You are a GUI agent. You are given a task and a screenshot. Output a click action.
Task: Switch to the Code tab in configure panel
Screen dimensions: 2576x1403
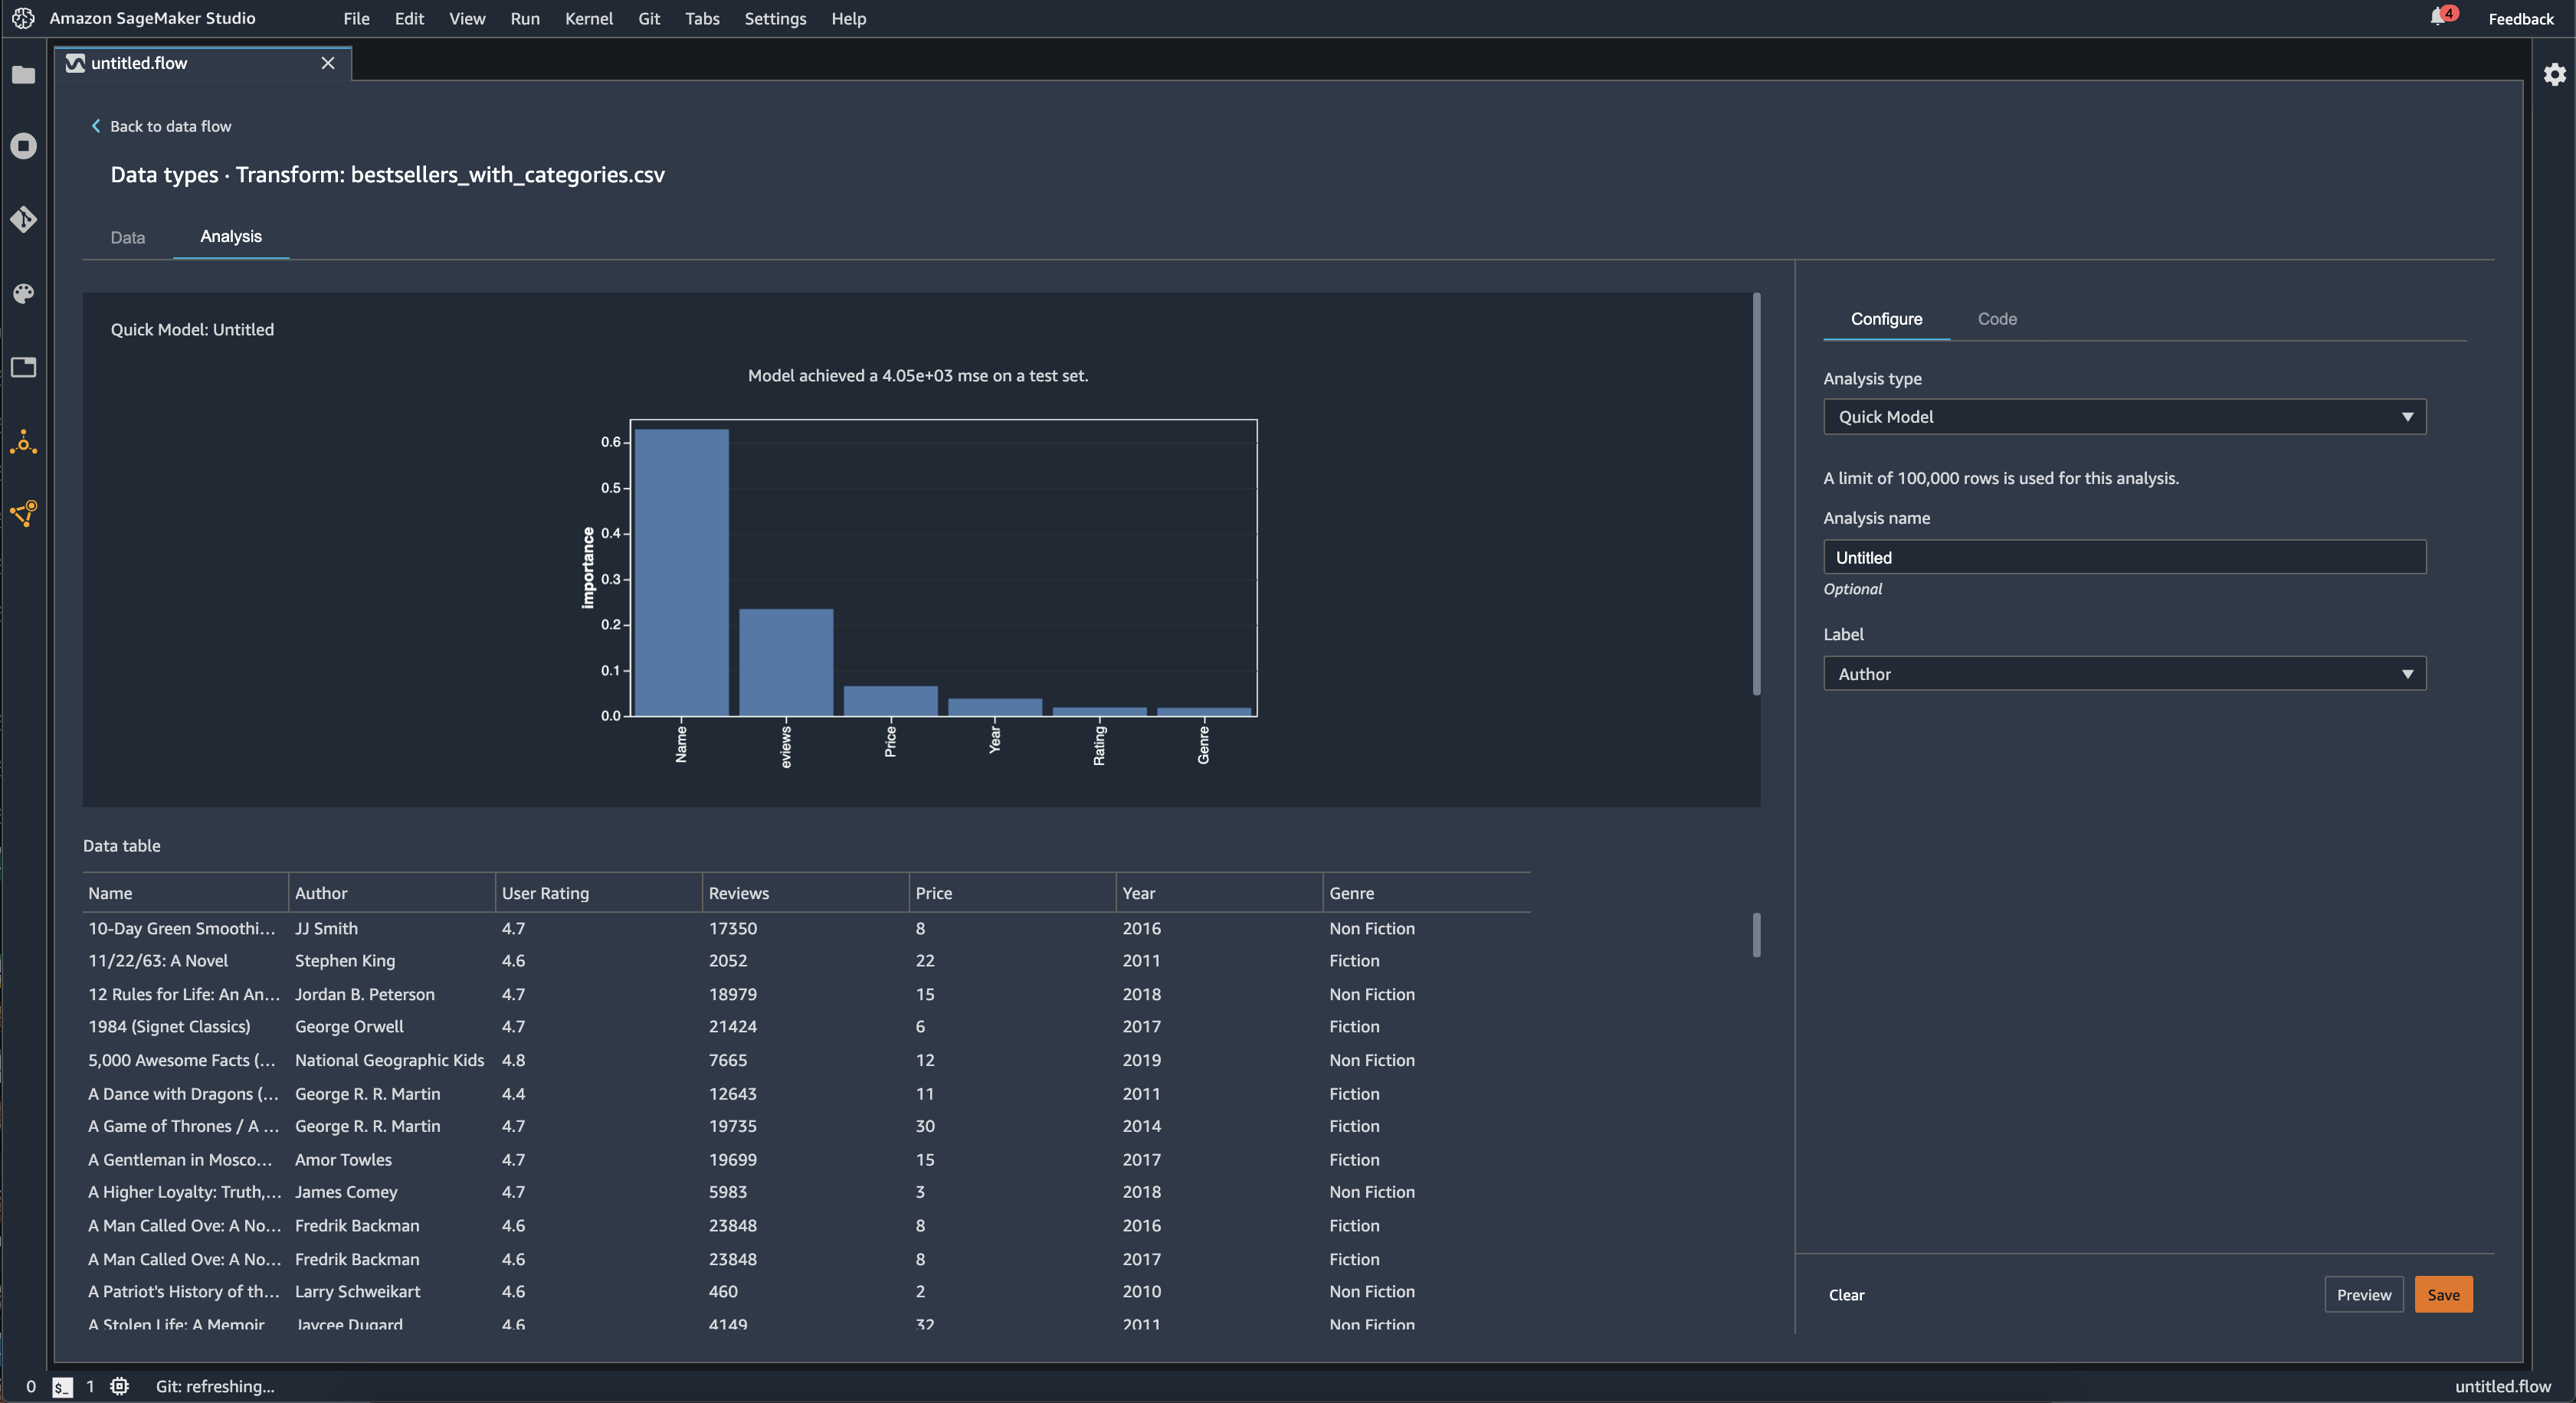pos(1998,318)
